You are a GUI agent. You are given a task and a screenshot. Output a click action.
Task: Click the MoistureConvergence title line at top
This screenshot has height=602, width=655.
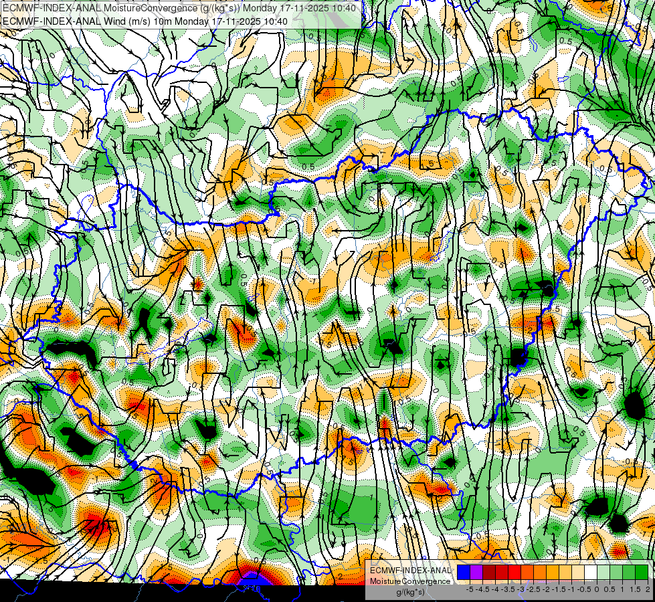[x=179, y=8]
